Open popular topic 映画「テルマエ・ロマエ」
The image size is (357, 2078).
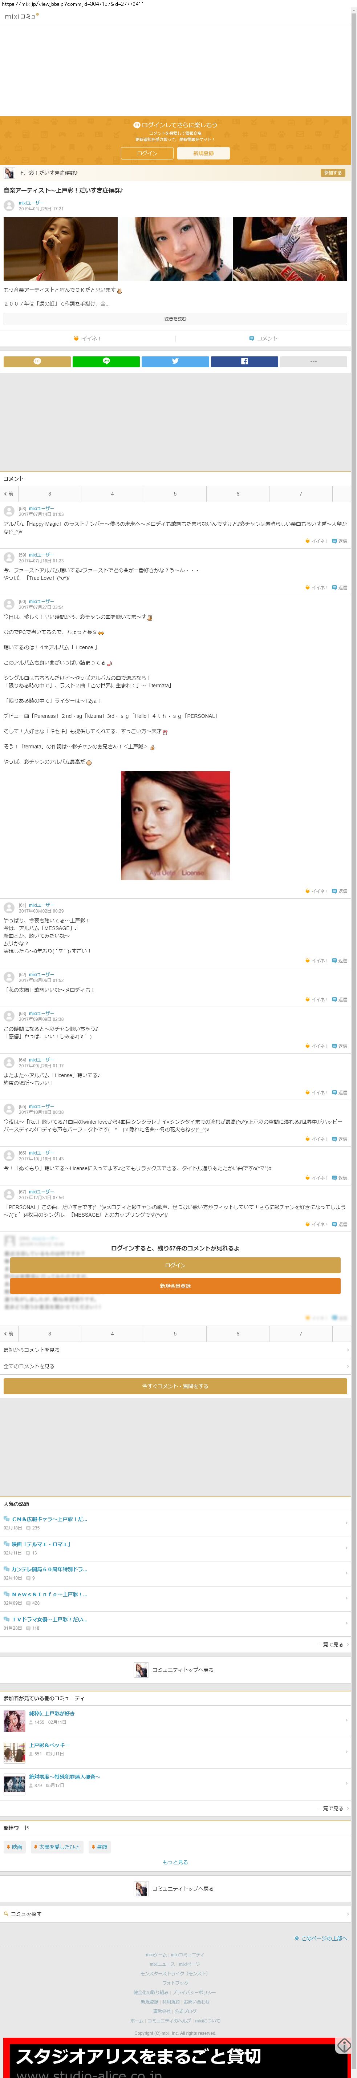41,1544
